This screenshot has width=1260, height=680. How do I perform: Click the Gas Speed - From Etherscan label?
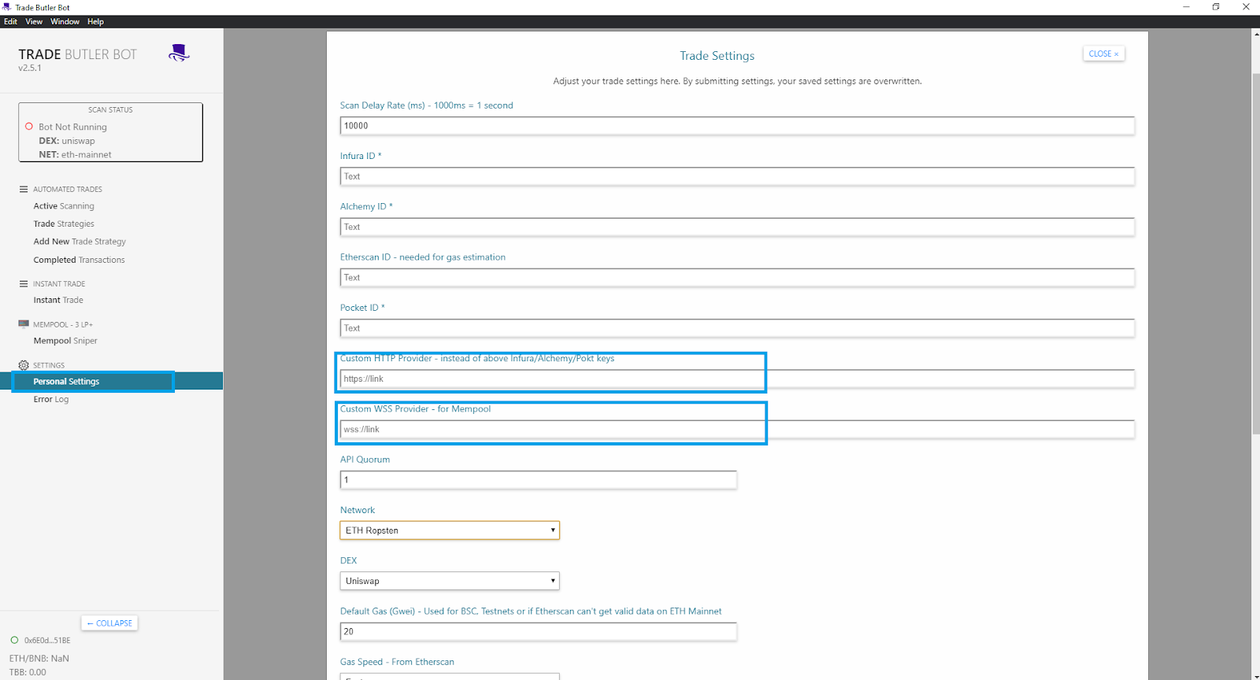click(x=397, y=662)
